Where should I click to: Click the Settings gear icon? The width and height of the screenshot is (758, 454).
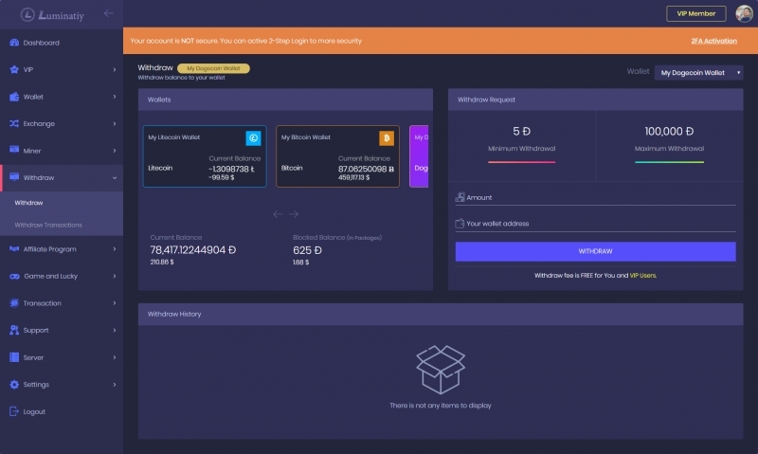(x=14, y=385)
